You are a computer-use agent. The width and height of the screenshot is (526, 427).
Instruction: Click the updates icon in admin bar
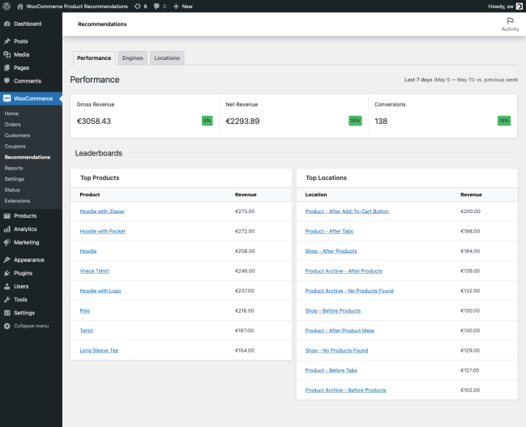(x=137, y=6)
